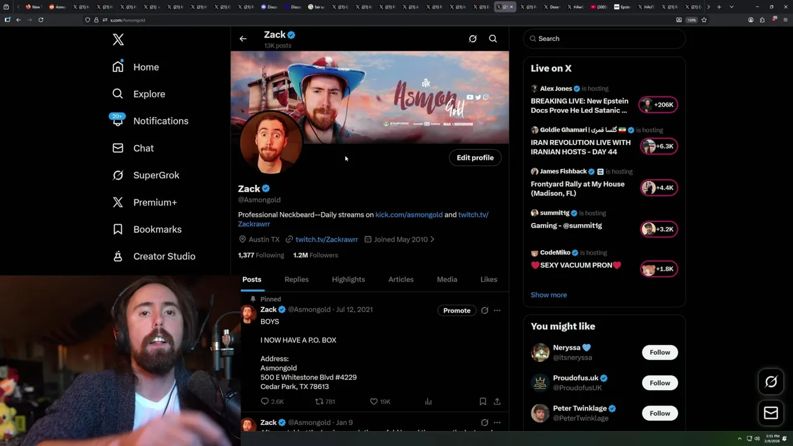Viewport: 793px width, 446px height.
Task: Expand the Joined May 2010 chevron
Action: [x=432, y=239]
